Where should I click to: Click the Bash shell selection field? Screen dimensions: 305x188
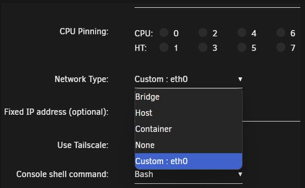tap(189, 174)
